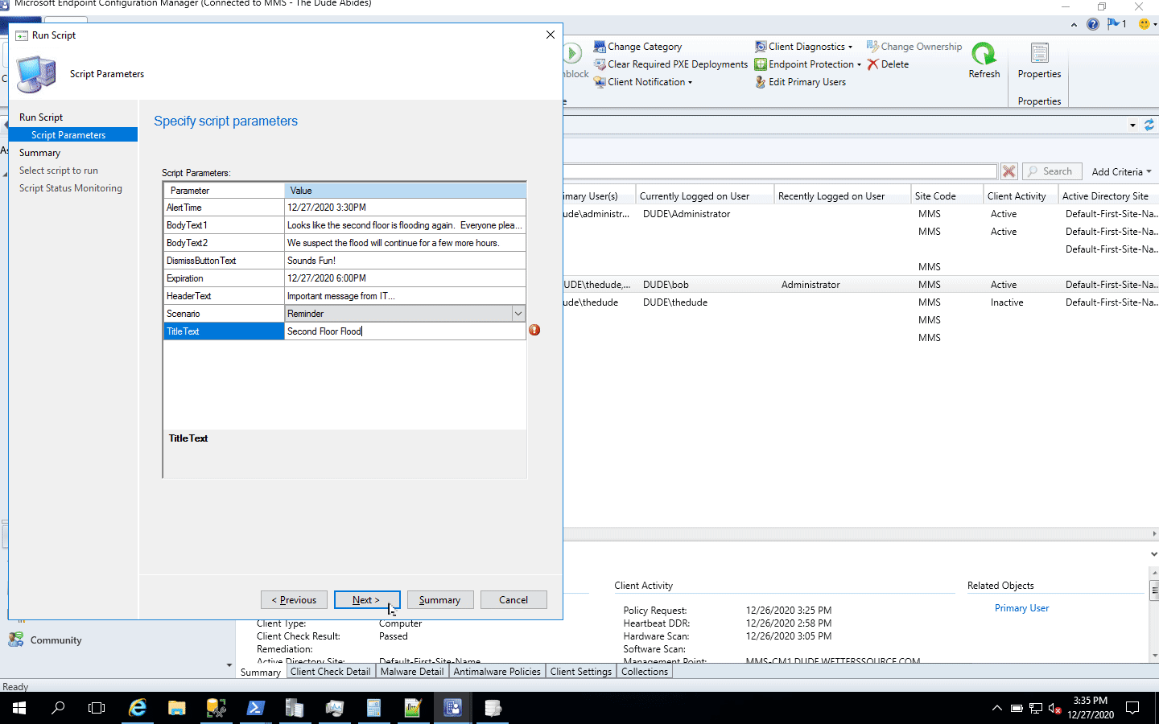Open Properties from the ribbon

coord(1040,61)
